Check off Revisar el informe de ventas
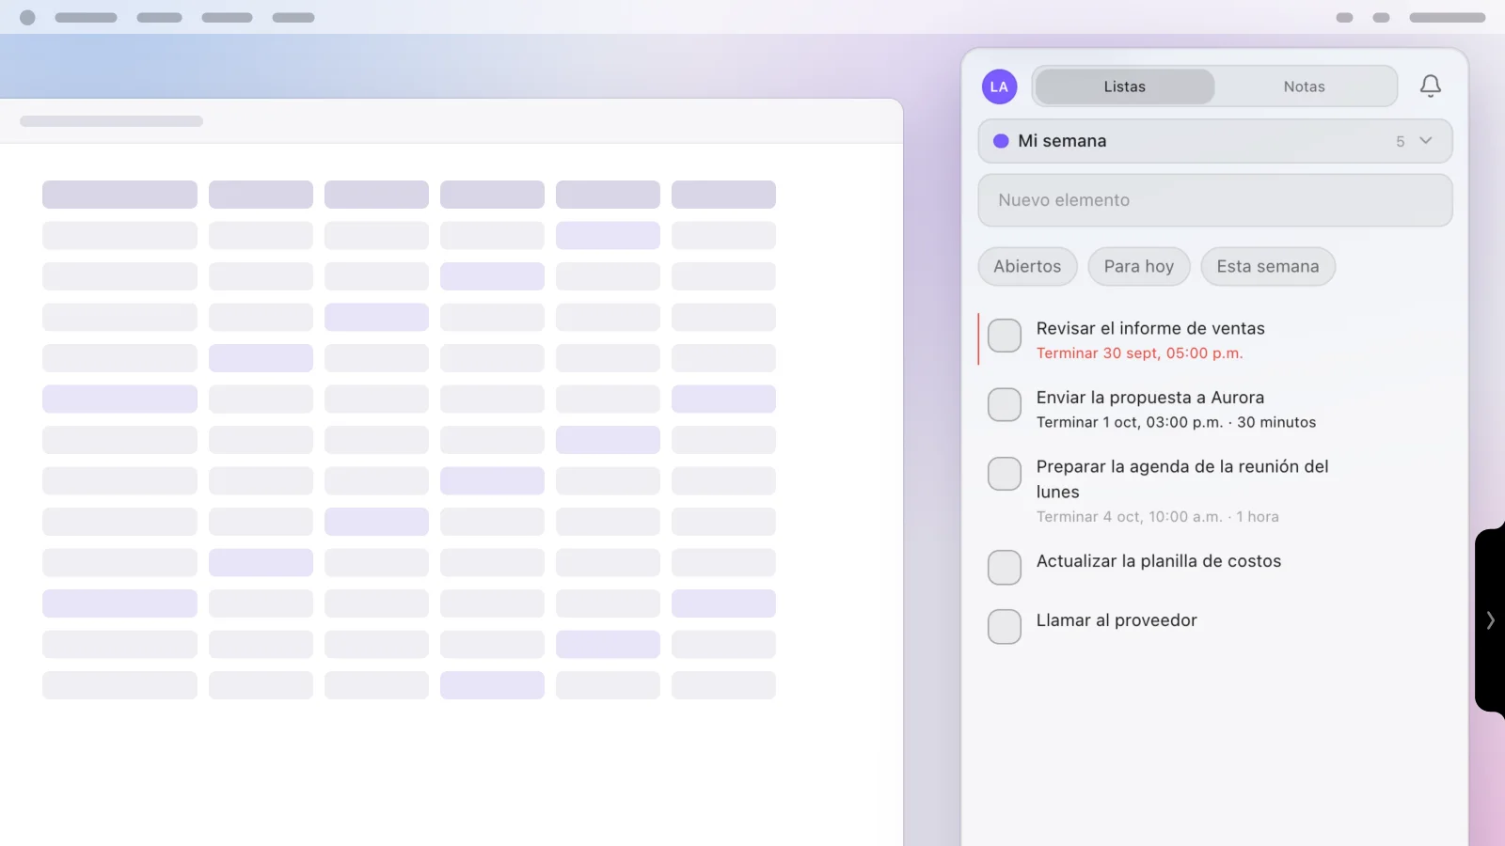 coord(1005,336)
